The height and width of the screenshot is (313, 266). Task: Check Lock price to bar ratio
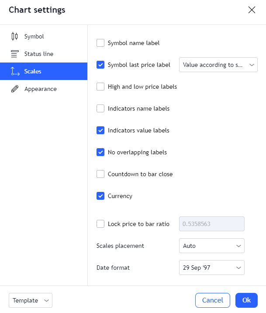100,224
